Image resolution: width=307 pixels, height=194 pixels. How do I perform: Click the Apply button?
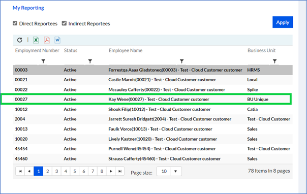pyautogui.click(x=283, y=22)
